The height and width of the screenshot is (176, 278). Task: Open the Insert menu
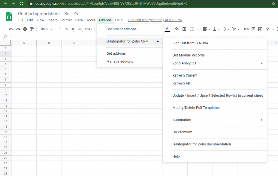[x=52, y=20]
